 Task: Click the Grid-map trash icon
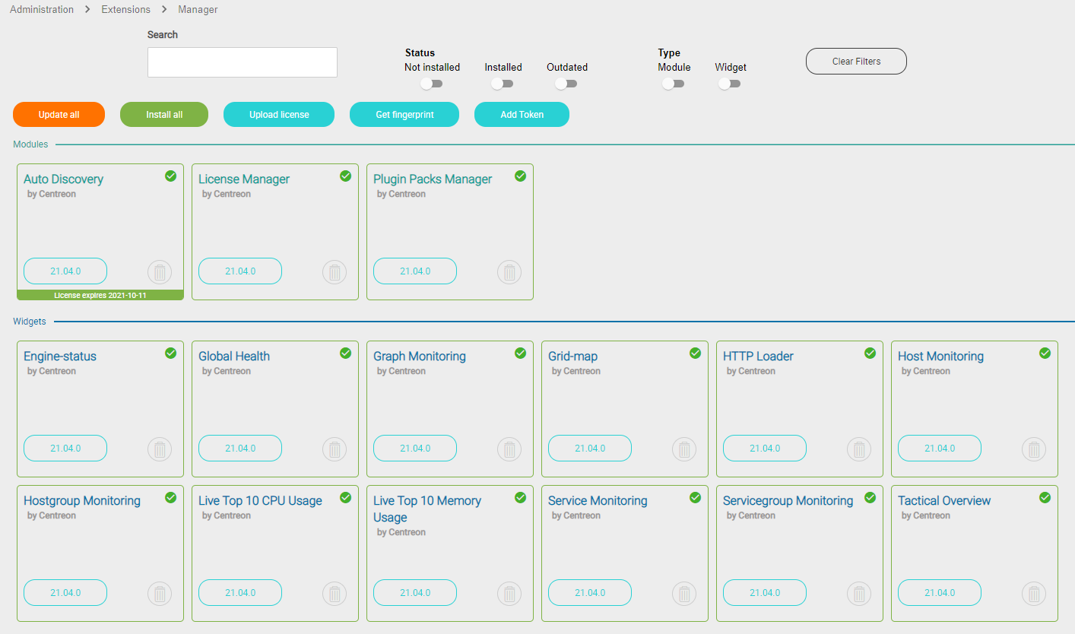tap(684, 449)
